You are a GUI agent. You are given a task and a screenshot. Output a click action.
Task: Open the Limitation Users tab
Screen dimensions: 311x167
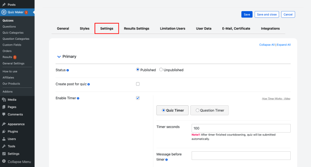[x=173, y=29]
